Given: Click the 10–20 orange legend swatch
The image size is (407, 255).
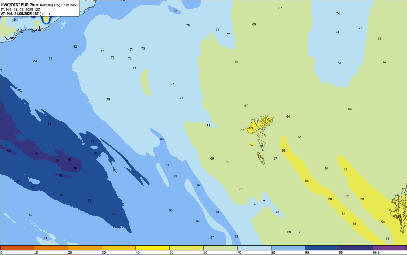Looking at the screenshot, I should (51, 248).
